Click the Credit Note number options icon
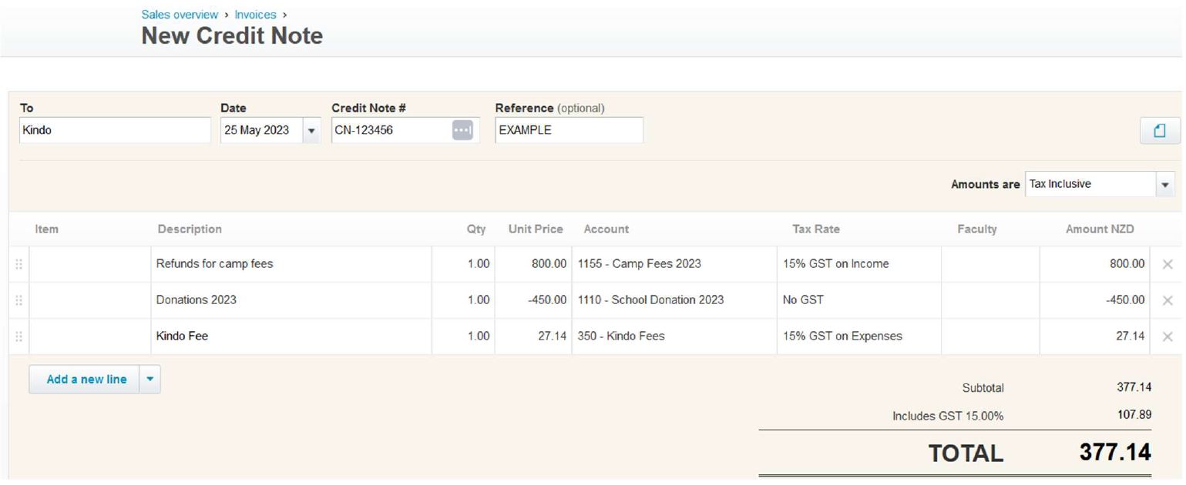1186x485 pixels. (x=462, y=131)
